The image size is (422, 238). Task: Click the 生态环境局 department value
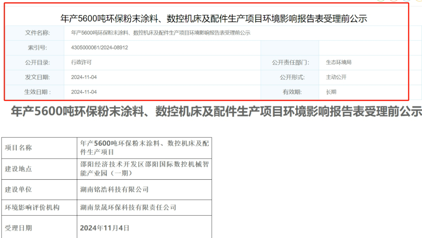[x=338, y=62]
